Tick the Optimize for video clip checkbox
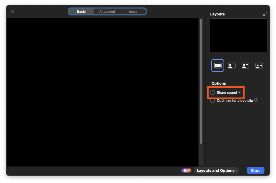Image resolution: width=276 pixels, height=183 pixels. click(x=213, y=100)
